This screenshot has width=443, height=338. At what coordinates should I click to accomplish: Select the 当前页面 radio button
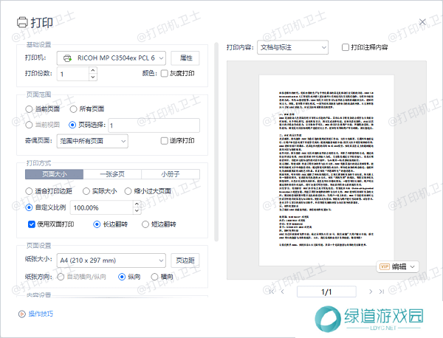29,109
